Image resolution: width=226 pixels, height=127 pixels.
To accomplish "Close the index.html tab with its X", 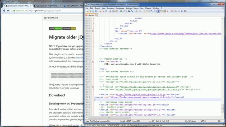I will (x=96, y=15).
